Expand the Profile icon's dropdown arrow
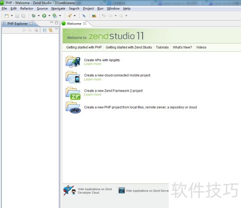 click(60, 16)
